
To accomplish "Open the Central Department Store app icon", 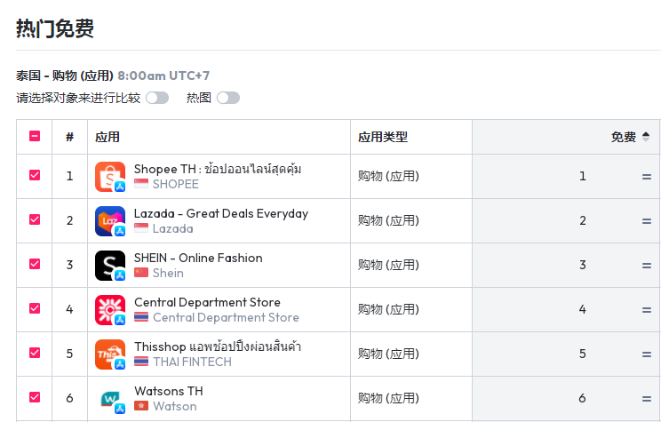I will point(110,310).
